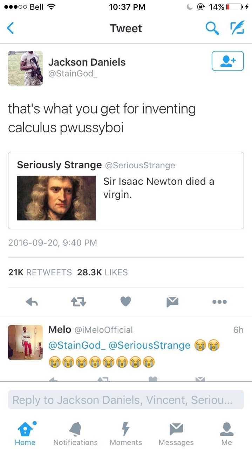The width and height of the screenshot is (252, 449).
Task: Switch to the Home tab
Action: click(x=25, y=433)
